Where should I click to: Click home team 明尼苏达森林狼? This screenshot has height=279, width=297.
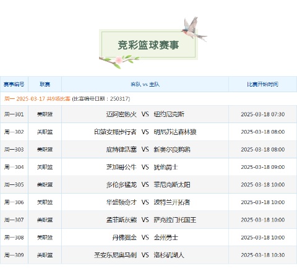click(175, 132)
